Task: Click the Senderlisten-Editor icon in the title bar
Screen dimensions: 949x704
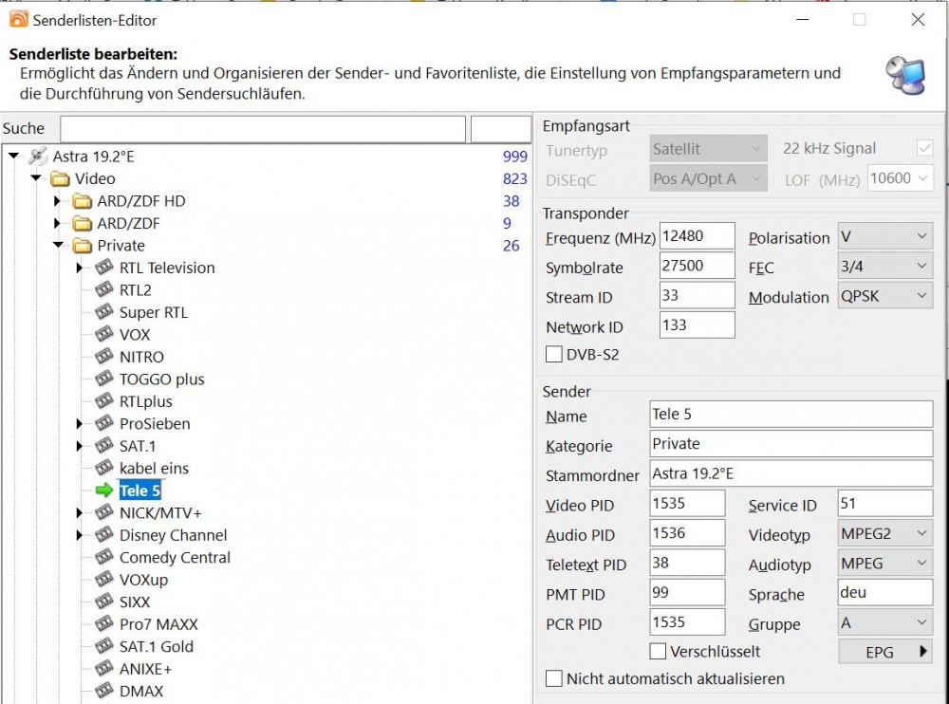Action: pyautogui.click(x=17, y=18)
